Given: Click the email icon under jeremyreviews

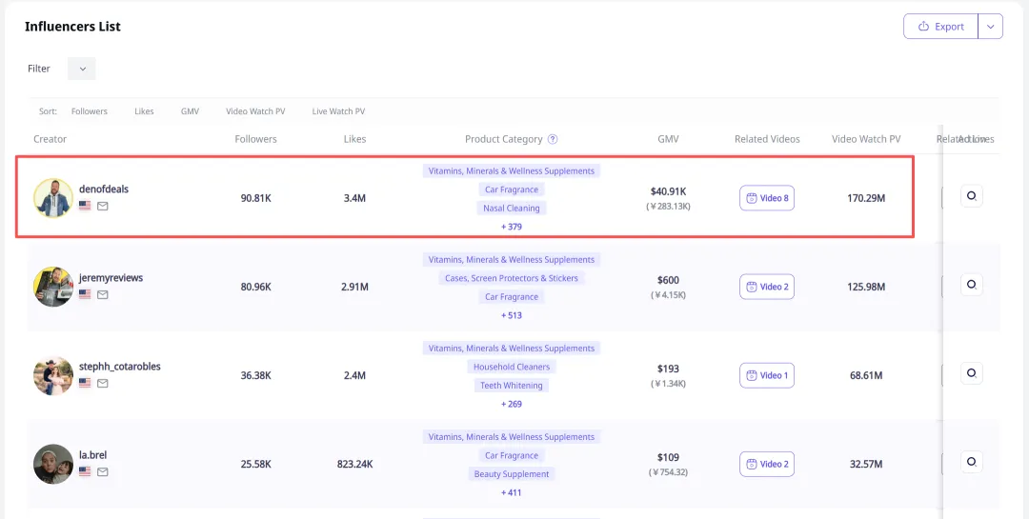Looking at the screenshot, I should point(103,294).
